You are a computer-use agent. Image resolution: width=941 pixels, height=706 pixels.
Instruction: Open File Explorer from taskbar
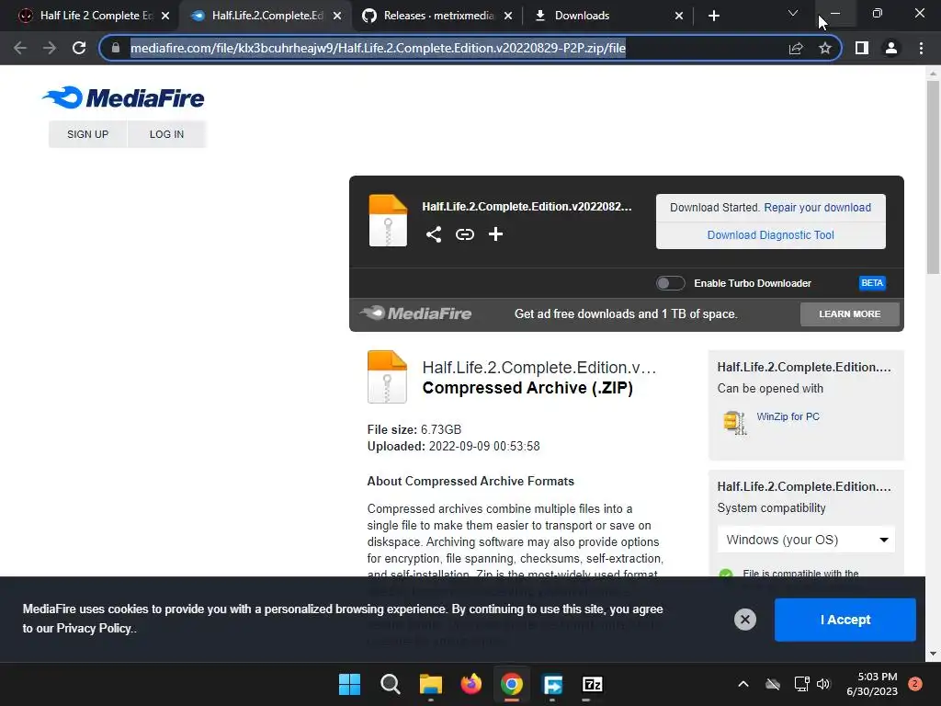click(430, 684)
